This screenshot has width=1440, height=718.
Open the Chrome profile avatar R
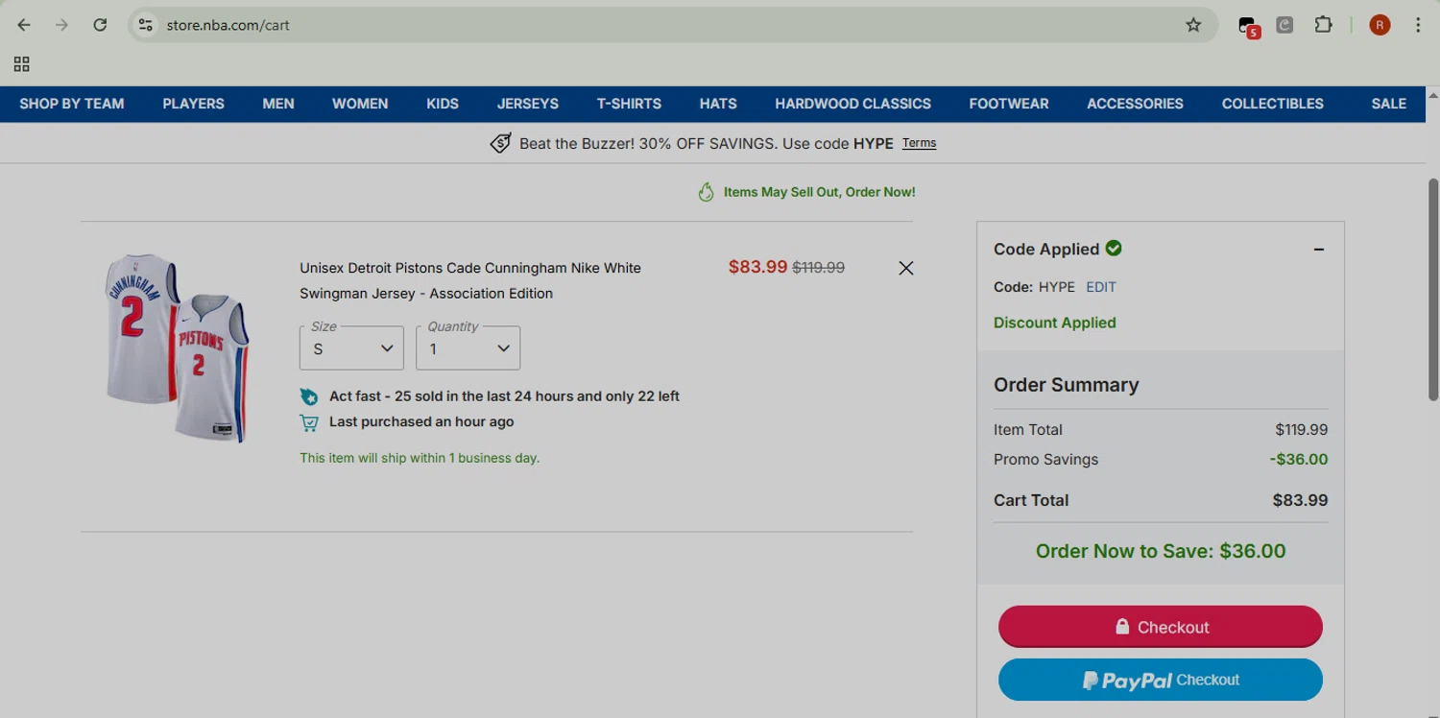(1380, 25)
